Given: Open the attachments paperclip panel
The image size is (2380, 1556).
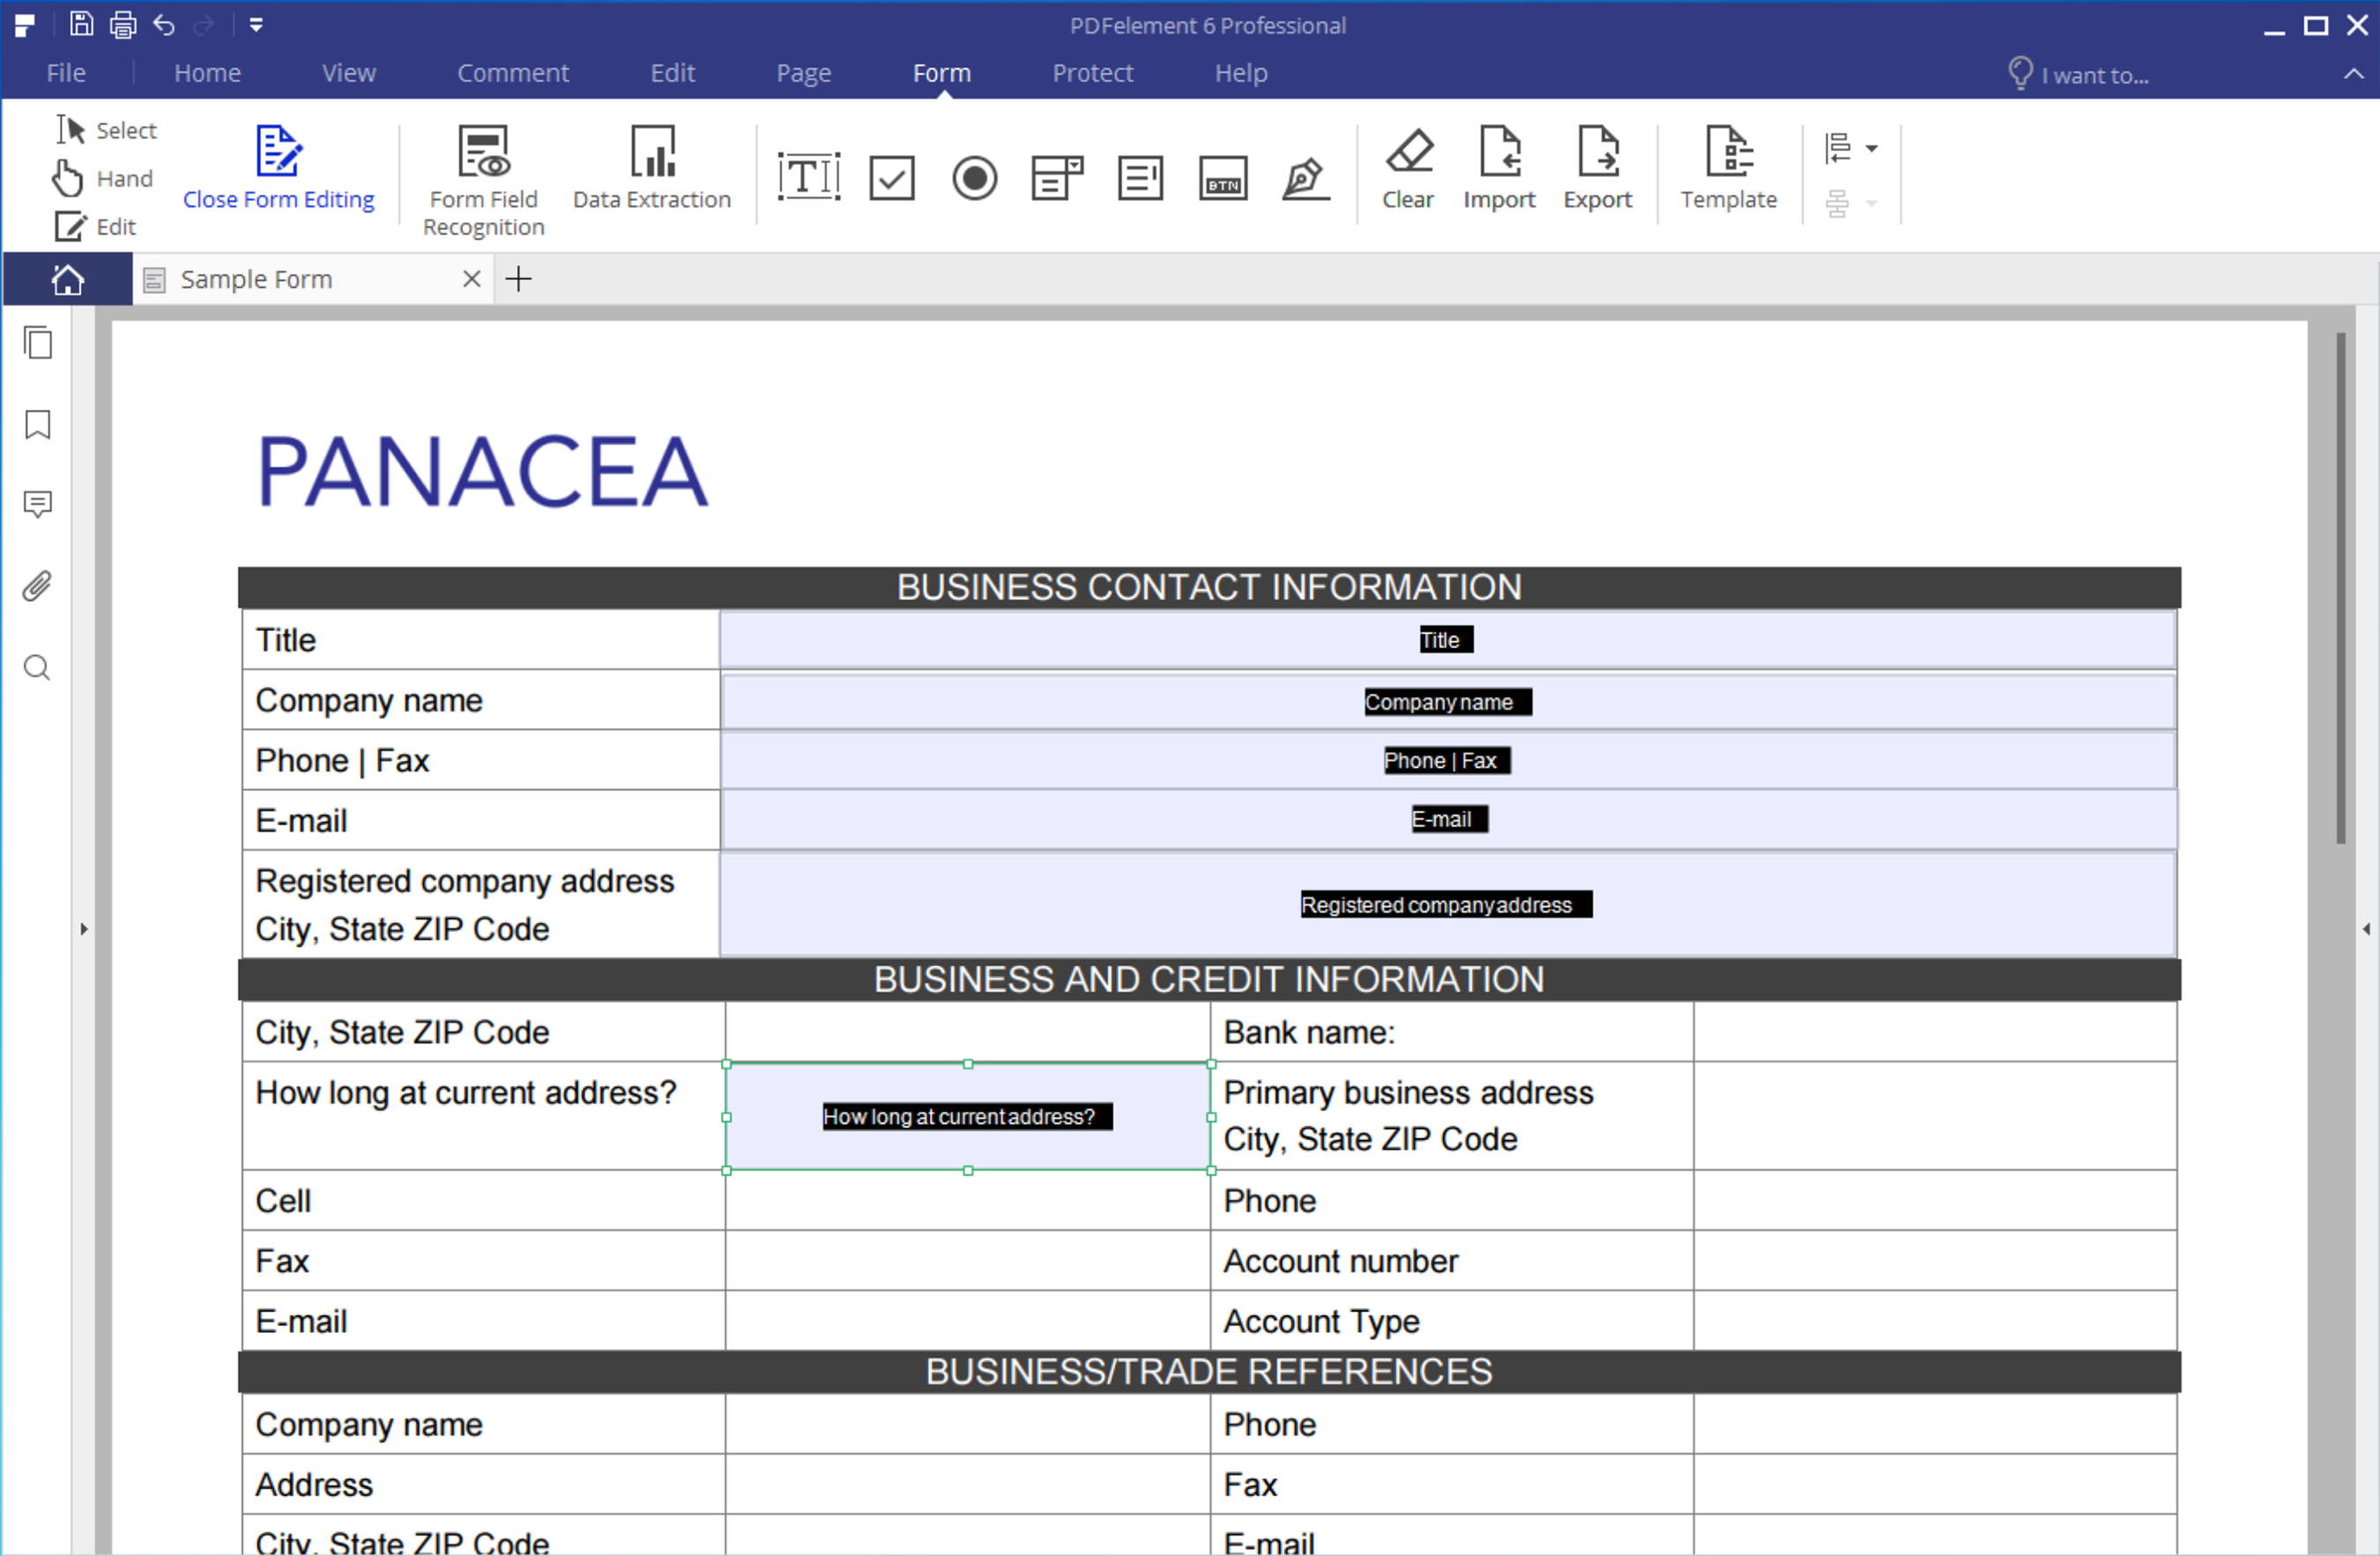Looking at the screenshot, I should [38, 586].
